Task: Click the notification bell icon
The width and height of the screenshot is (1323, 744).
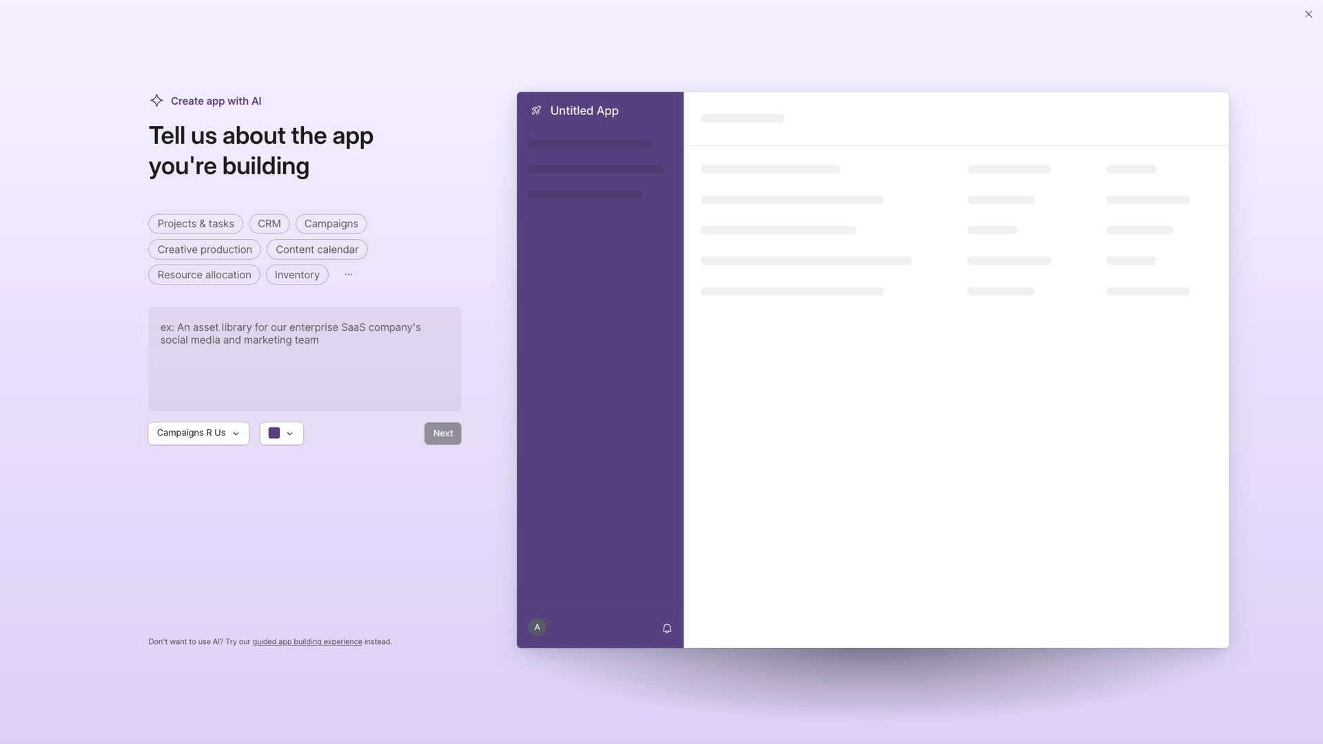Action: (x=666, y=628)
